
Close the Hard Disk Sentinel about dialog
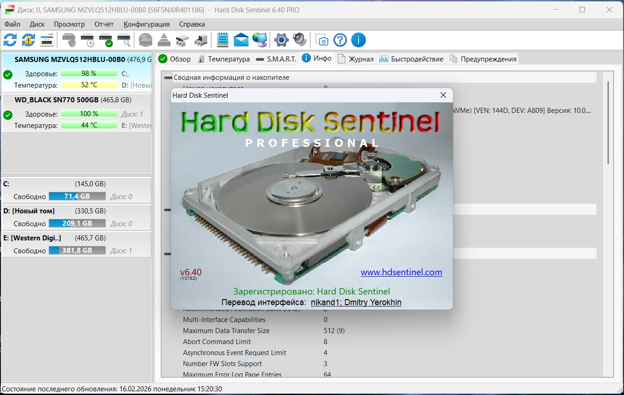point(443,95)
